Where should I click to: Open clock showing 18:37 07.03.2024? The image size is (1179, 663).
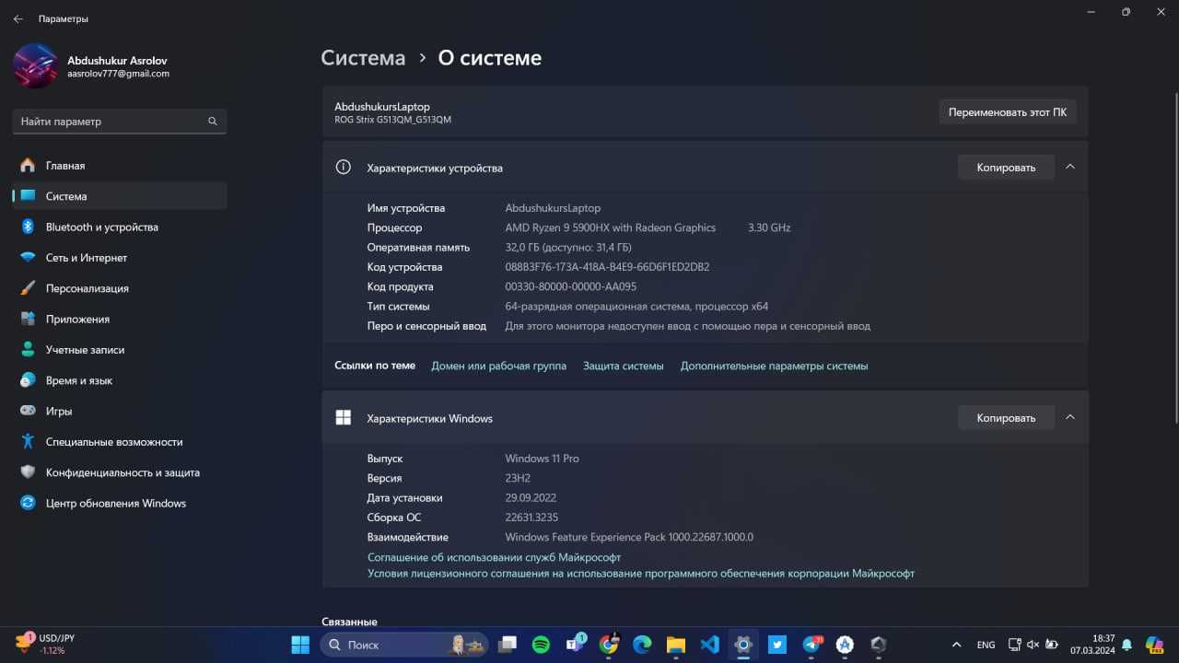(x=1092, y=645)
